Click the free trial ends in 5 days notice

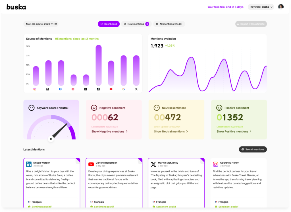225,7
